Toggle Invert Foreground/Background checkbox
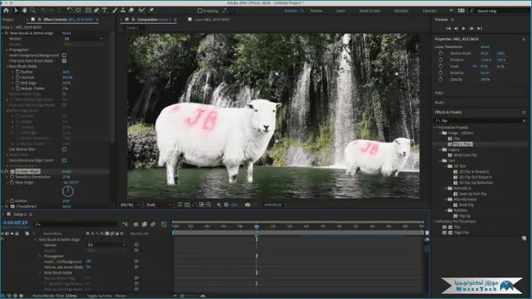Viewport: 532px width, 299px height. click(64, 56)
